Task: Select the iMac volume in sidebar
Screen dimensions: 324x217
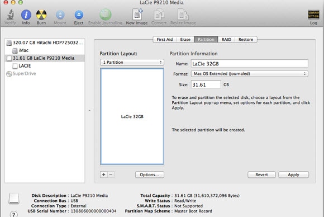Action: tap(45, 50)
